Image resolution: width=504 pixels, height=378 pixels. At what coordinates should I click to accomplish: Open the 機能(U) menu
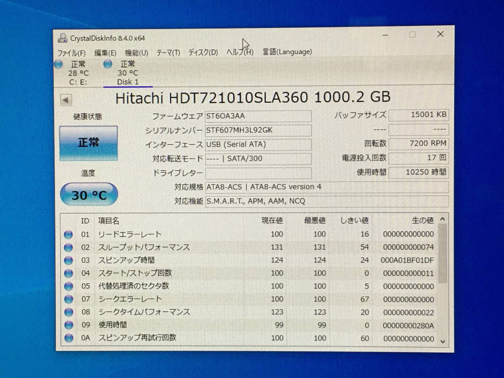[136, 52]
